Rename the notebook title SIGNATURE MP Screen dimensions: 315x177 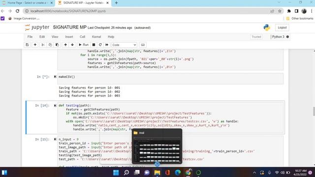tap(69, 28)
